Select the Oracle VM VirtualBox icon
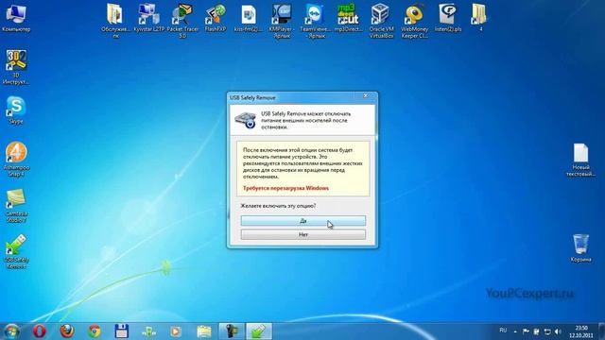Screen dimensions: 605x340 [x=381, y=21]
